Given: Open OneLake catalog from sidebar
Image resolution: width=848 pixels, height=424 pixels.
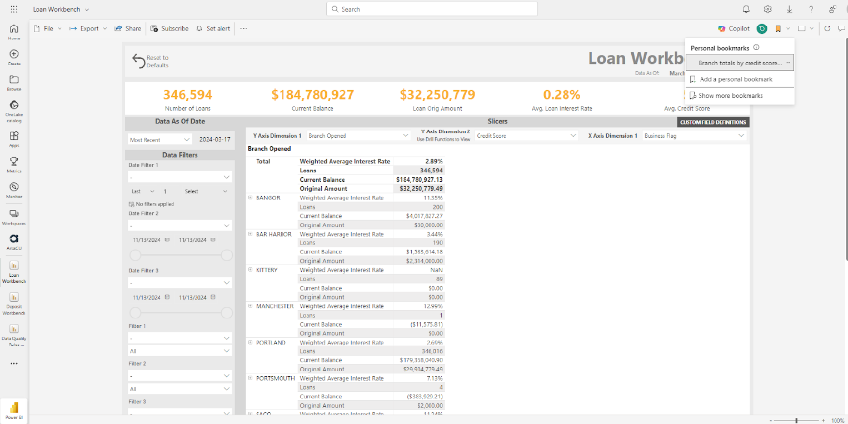Looking at the screenshot, I should [x=14, y=111].
